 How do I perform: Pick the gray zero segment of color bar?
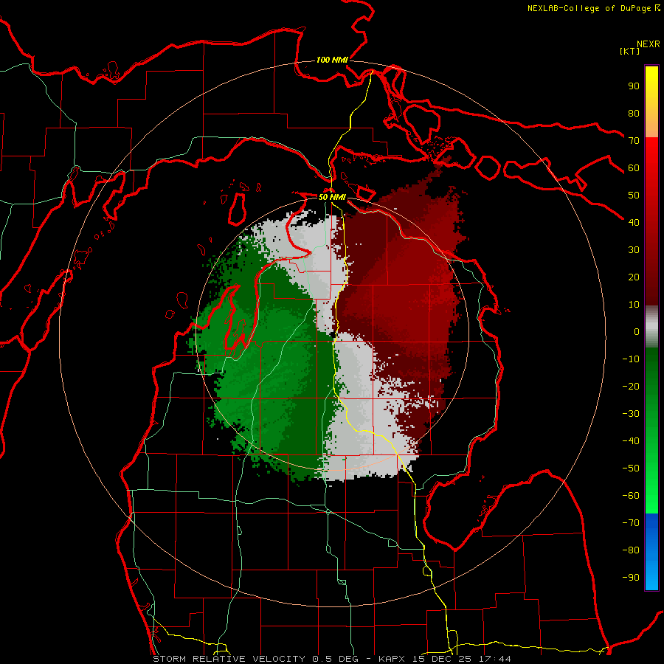pos(651,327)
